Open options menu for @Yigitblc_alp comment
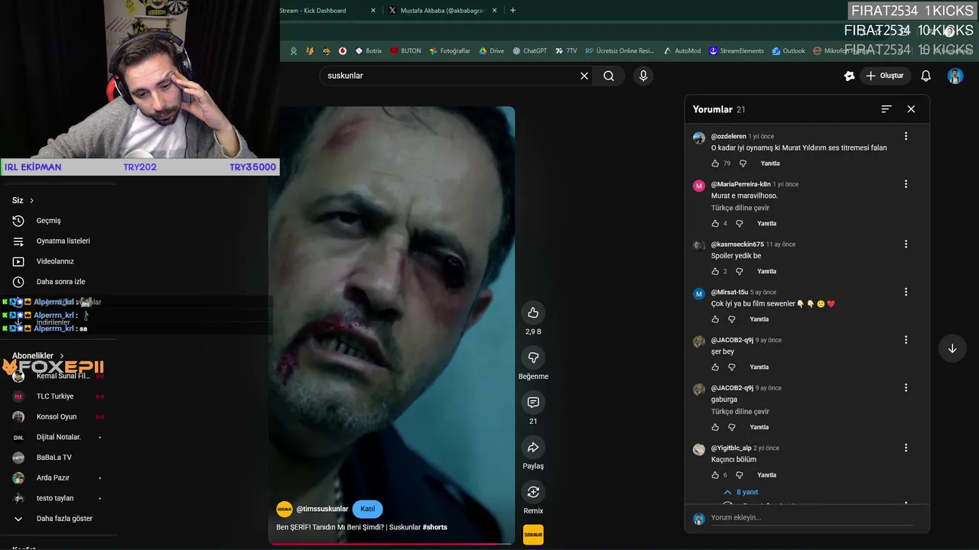 906,448
